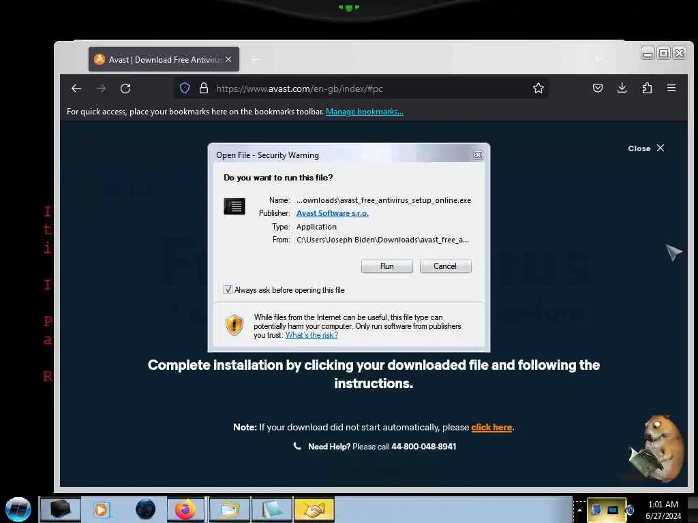Open the Windows Start orb

[18, 509]
